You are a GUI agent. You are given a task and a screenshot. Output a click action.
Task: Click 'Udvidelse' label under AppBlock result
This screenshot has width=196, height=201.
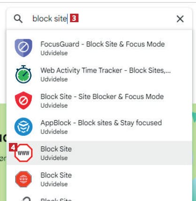coord(54,132)
